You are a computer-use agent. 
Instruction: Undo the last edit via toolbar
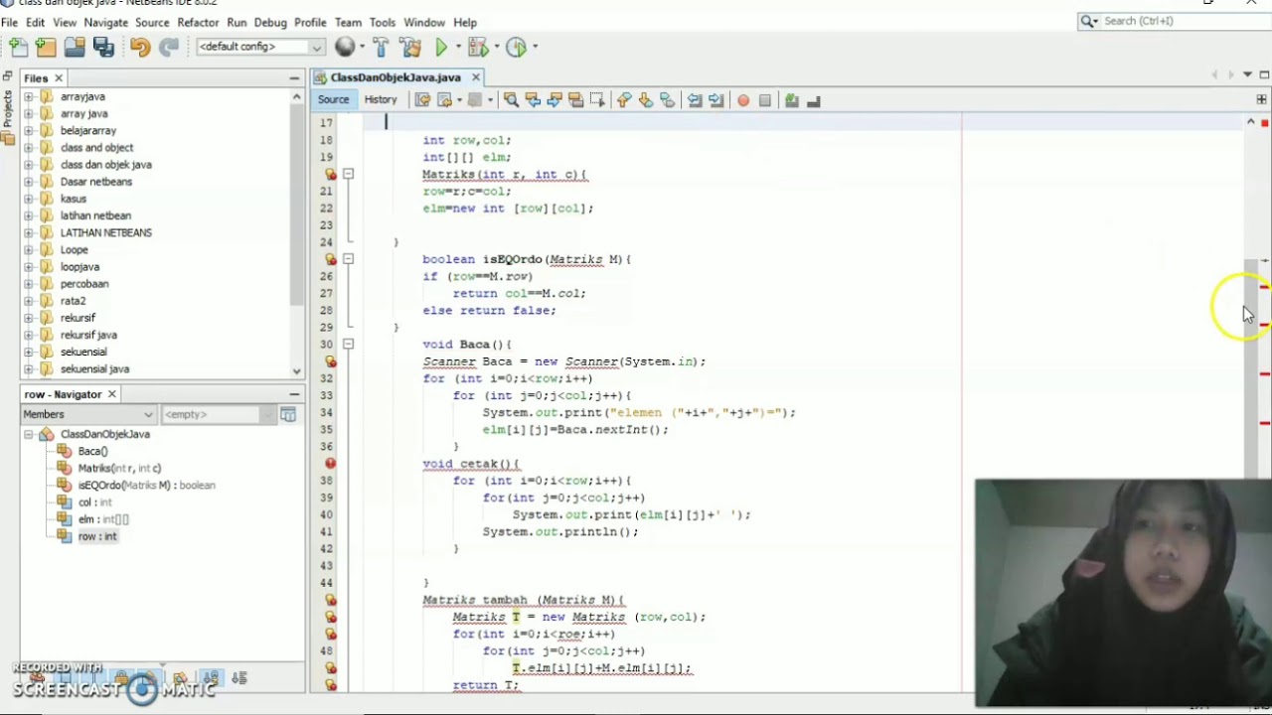(x=140, y=47)
